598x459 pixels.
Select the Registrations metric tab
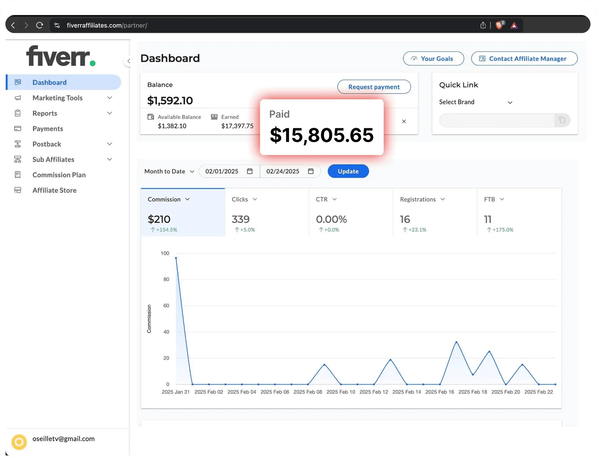(x=435, y=212)
